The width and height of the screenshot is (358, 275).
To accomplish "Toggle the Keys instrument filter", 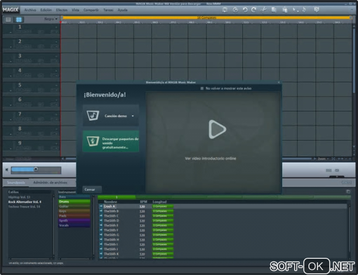I will [x=74, y=211].
